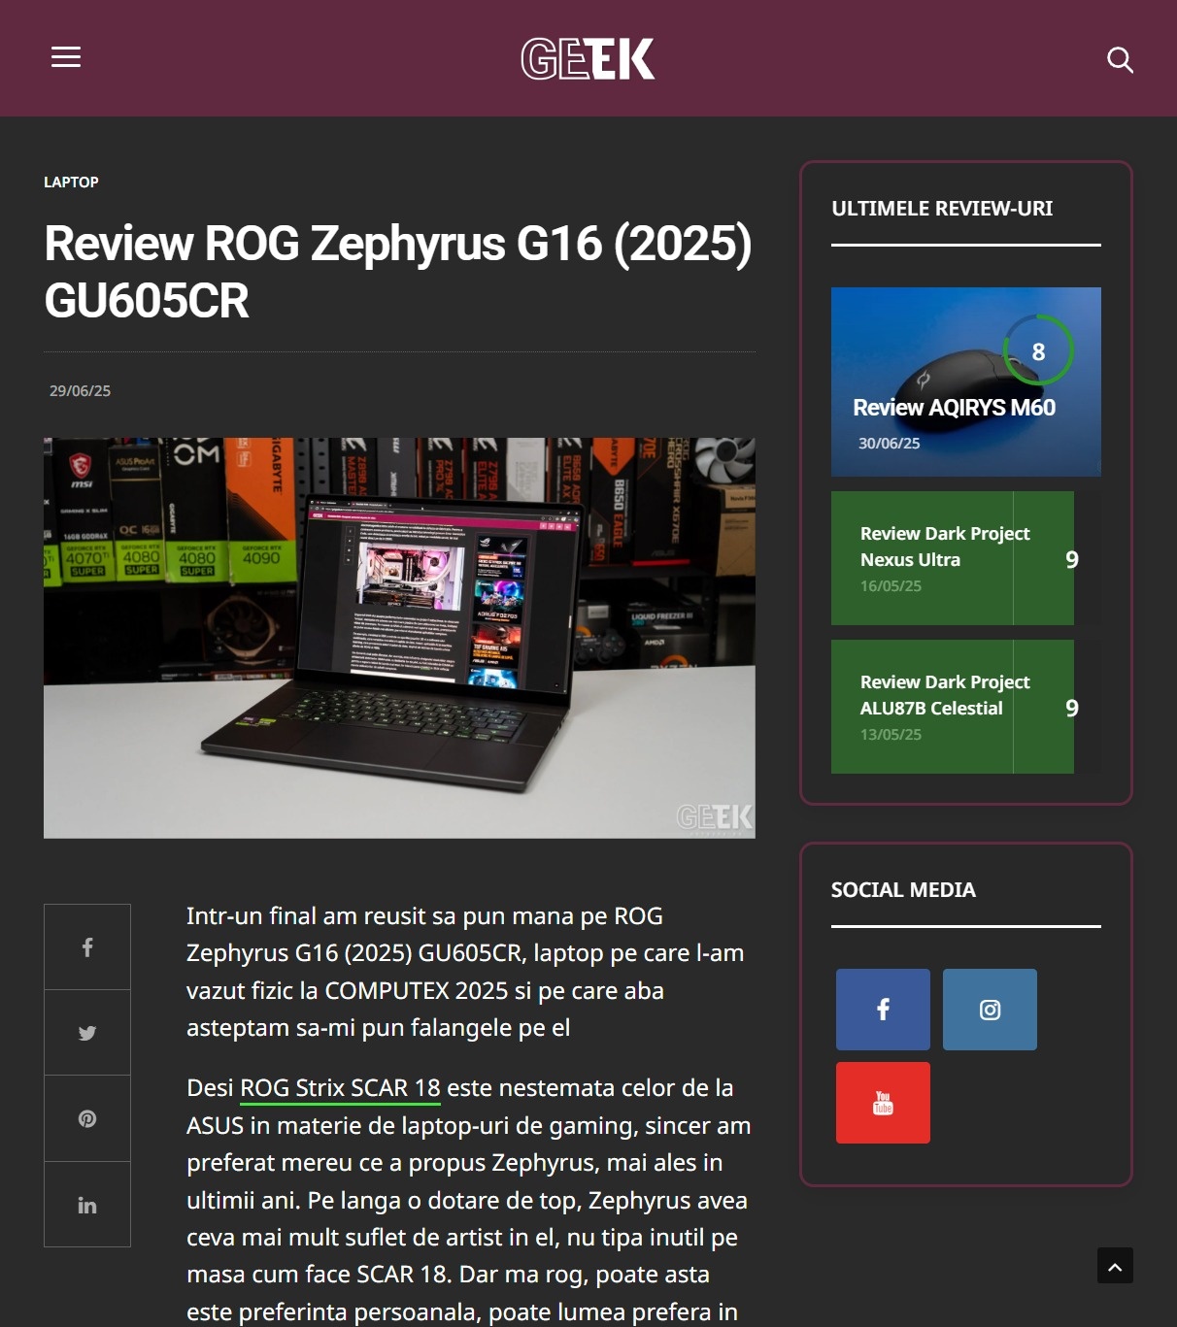Viewport: 1177px width, 1327px height.
Task: Open the LAPTOP category link
Action: (71, 182)
